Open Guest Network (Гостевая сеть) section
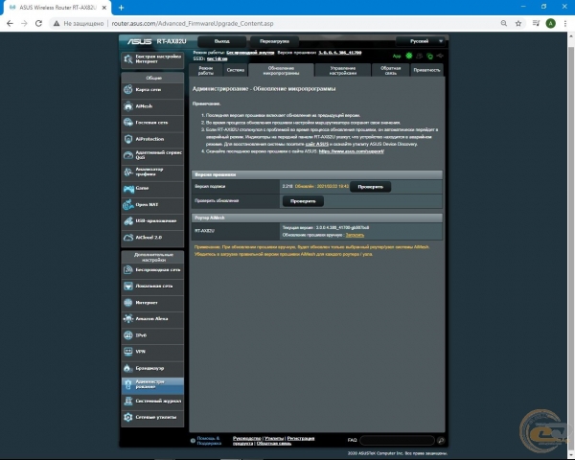 [x=152, y=123]
